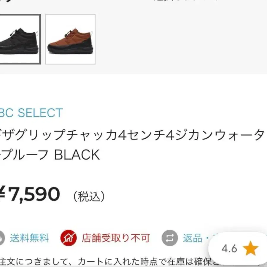Open the 店舗受取り不可 store pickup link

point(116,238)
